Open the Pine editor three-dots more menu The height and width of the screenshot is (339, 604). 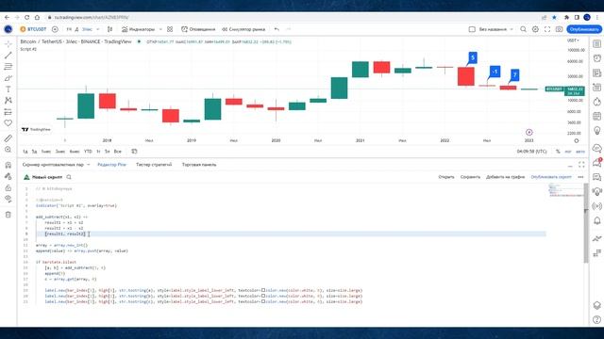(580, 177)
